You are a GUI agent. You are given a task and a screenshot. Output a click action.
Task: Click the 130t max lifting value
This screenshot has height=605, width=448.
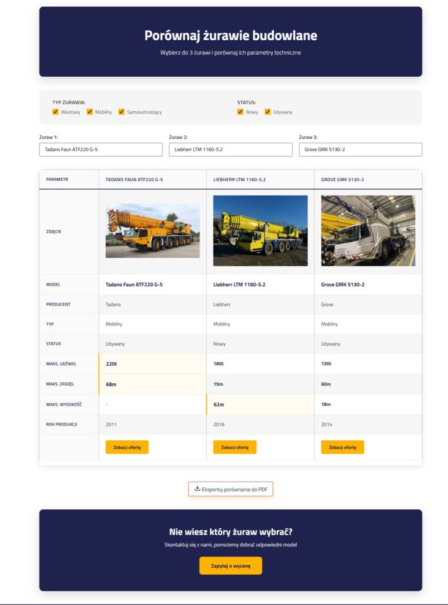click(326, 364)
